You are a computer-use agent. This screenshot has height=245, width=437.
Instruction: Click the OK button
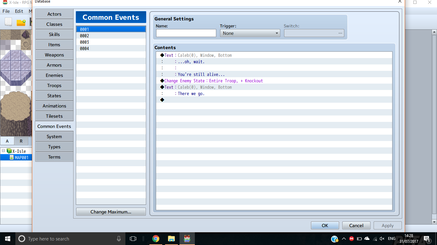point(325,226)
